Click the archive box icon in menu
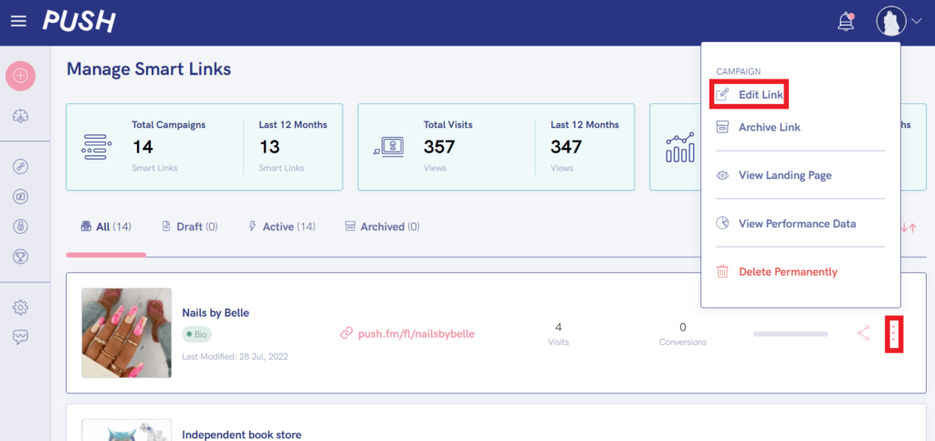The image size is (935, 441). [x=722, y=127]
